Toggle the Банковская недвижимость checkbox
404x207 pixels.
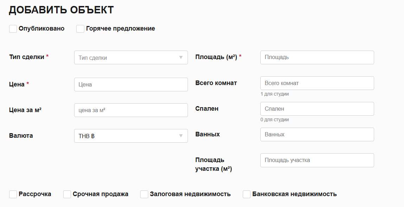click(247, 194)
